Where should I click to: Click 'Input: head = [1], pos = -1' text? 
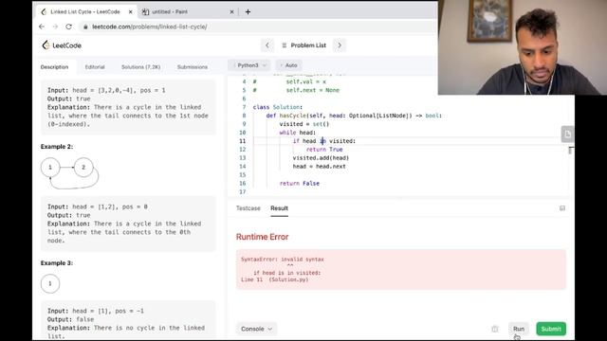click(96, 311)
